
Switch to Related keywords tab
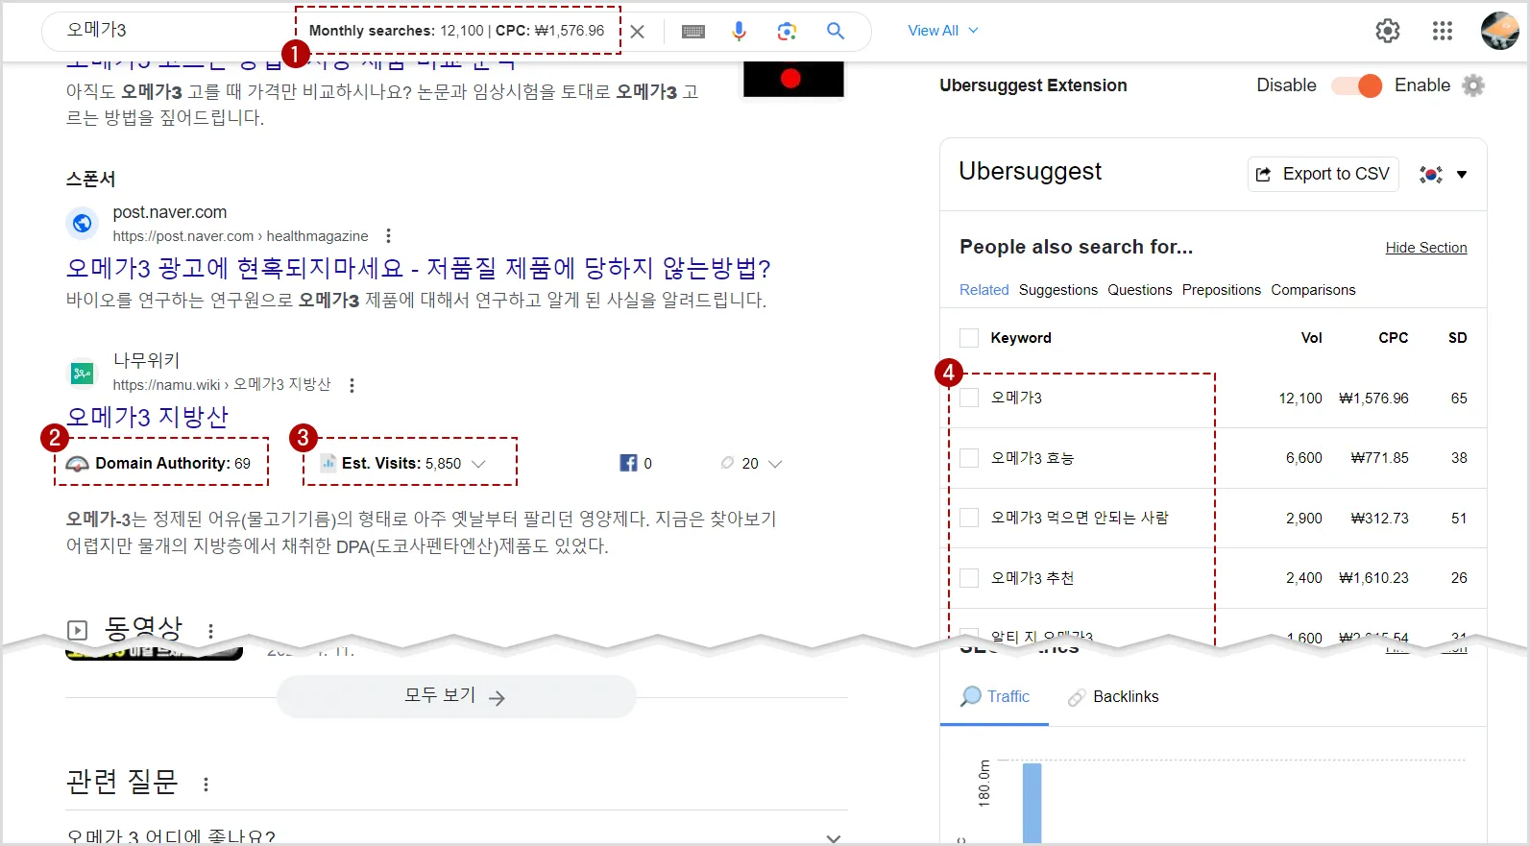click(x=984, y=290)
